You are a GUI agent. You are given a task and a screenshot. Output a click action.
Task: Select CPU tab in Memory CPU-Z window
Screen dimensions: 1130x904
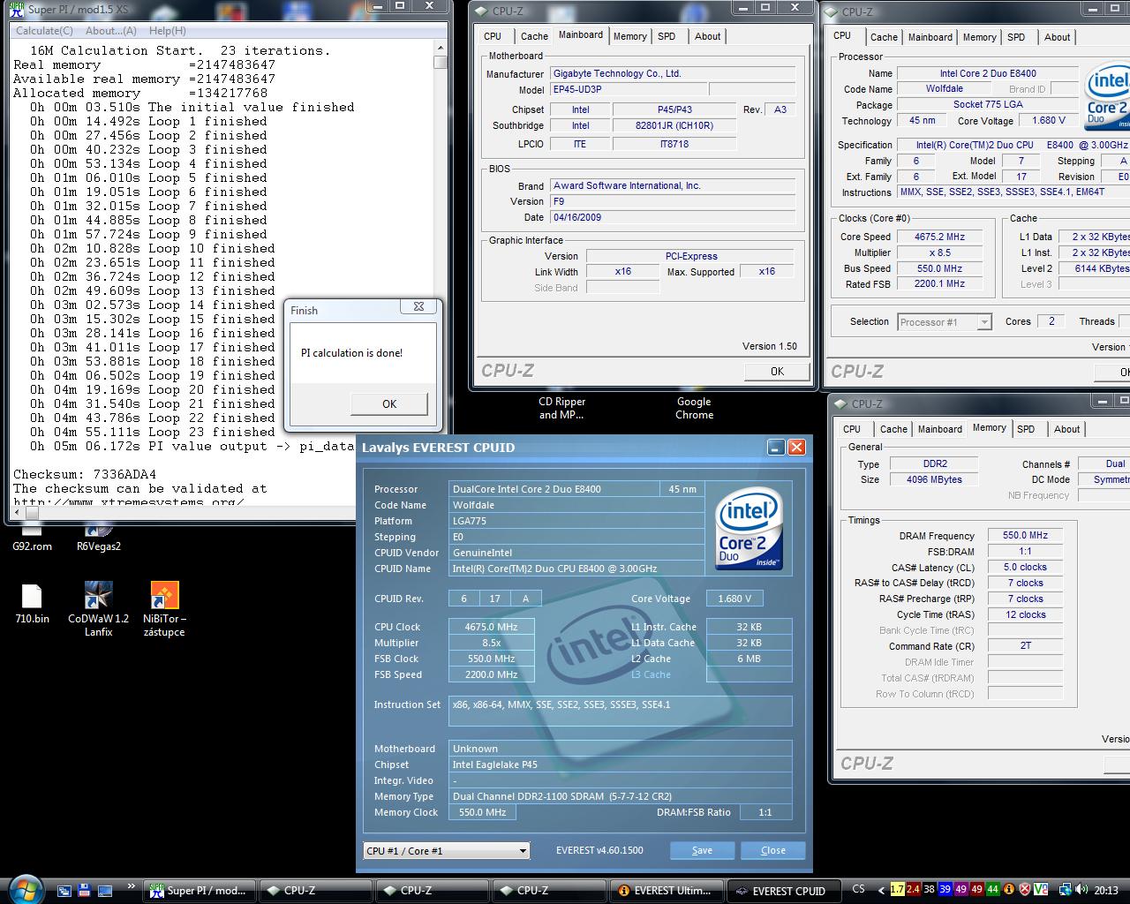[852, 429]
